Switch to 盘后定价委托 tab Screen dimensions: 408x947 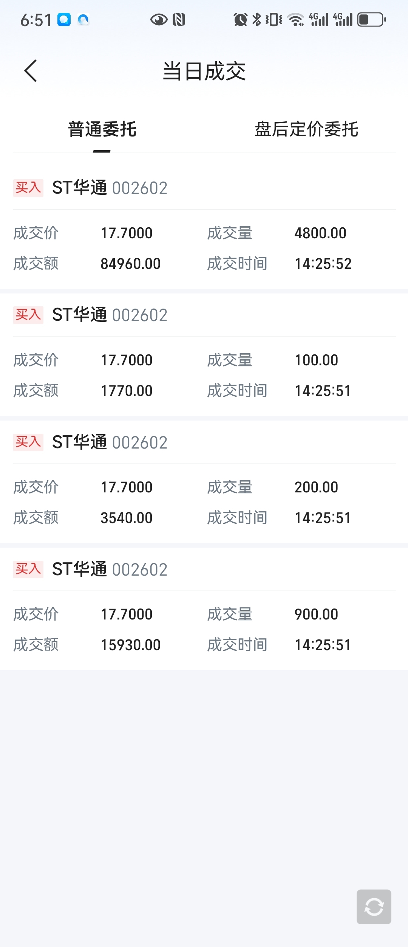[x=306, y=129]
